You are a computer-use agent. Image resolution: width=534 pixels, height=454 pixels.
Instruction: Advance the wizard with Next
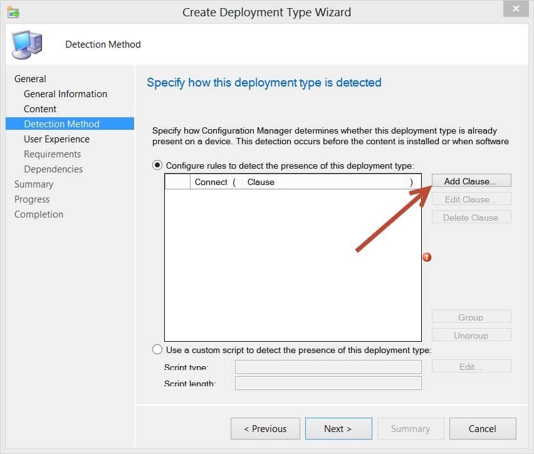[338, 429]
